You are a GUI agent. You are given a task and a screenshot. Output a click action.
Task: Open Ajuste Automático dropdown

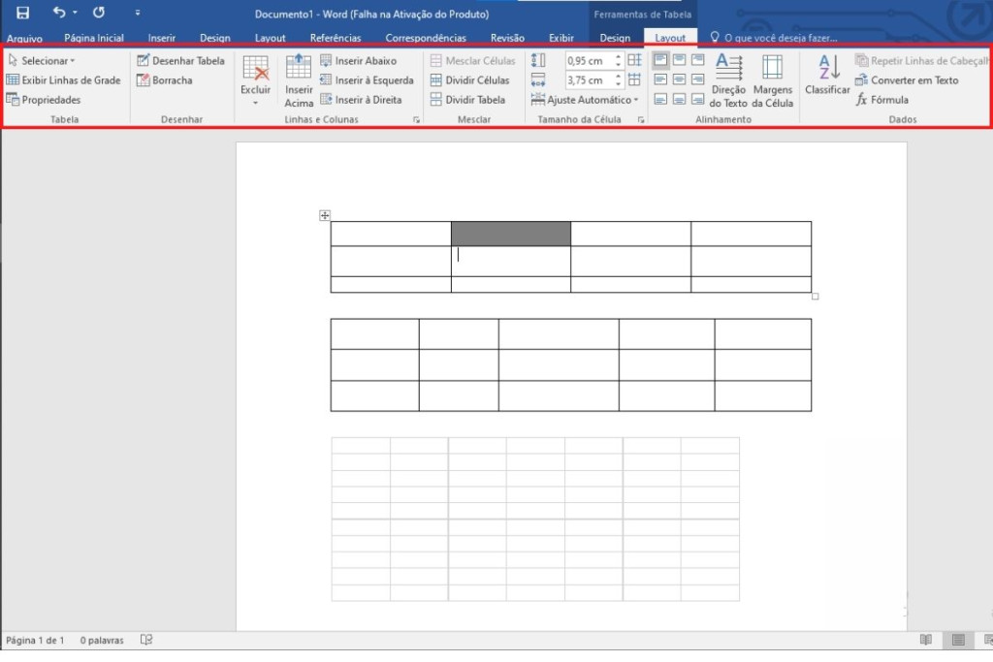586,100
